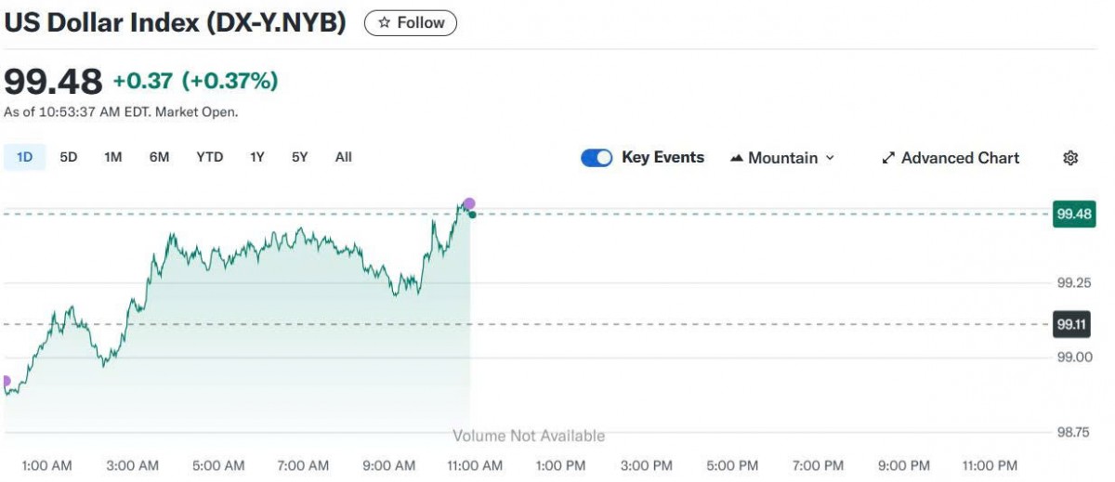This screenshot has height=482, width=1115.
Task: Click the star Follow button
Action: [x=411, y=23]
